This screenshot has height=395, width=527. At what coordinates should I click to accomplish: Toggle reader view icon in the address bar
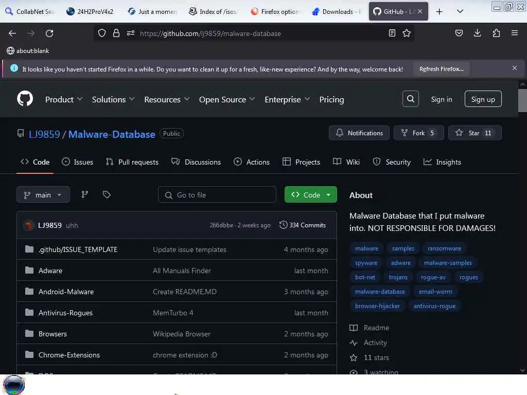pos(392,33)
